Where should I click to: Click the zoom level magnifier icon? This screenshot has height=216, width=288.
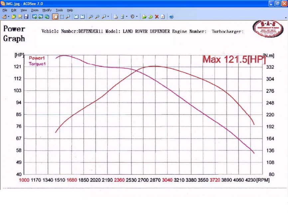click(104, 17)
